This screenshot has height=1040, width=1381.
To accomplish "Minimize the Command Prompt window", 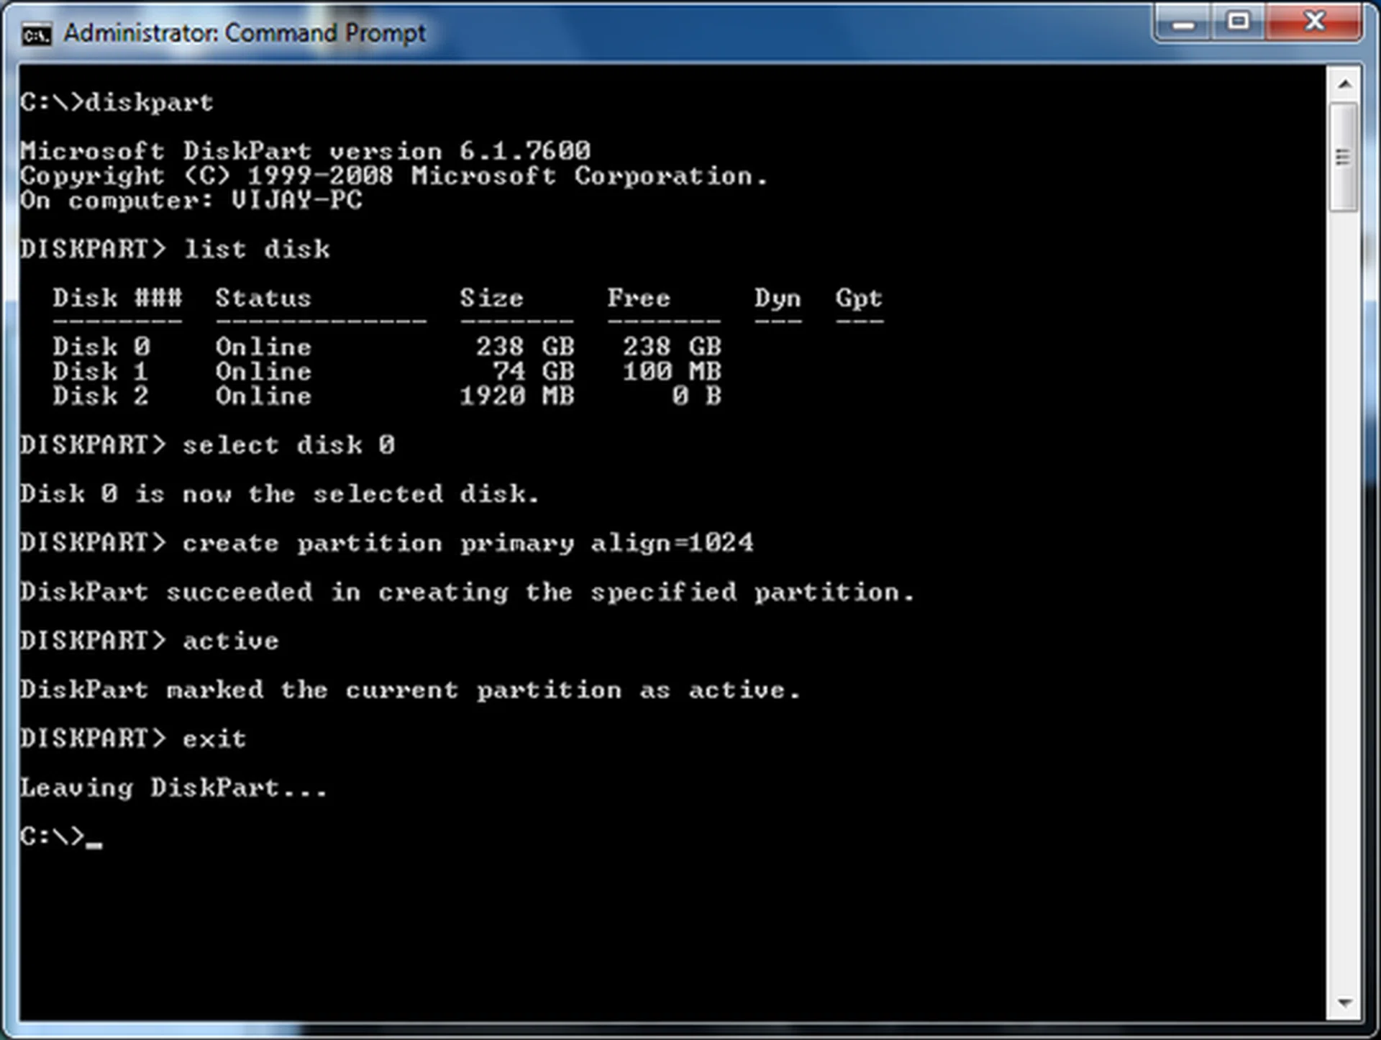I will 1184,22.
